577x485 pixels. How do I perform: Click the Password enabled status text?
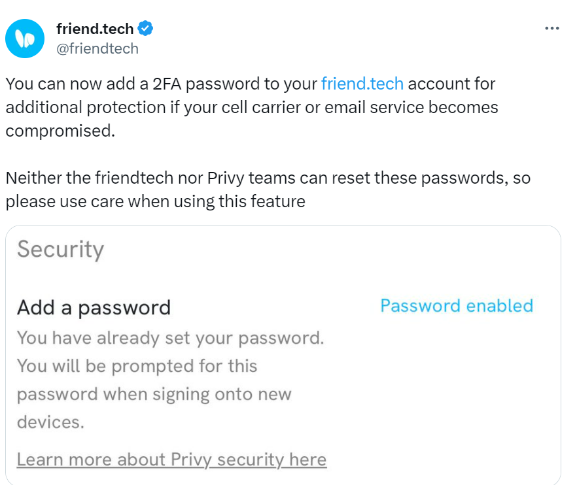457,306
